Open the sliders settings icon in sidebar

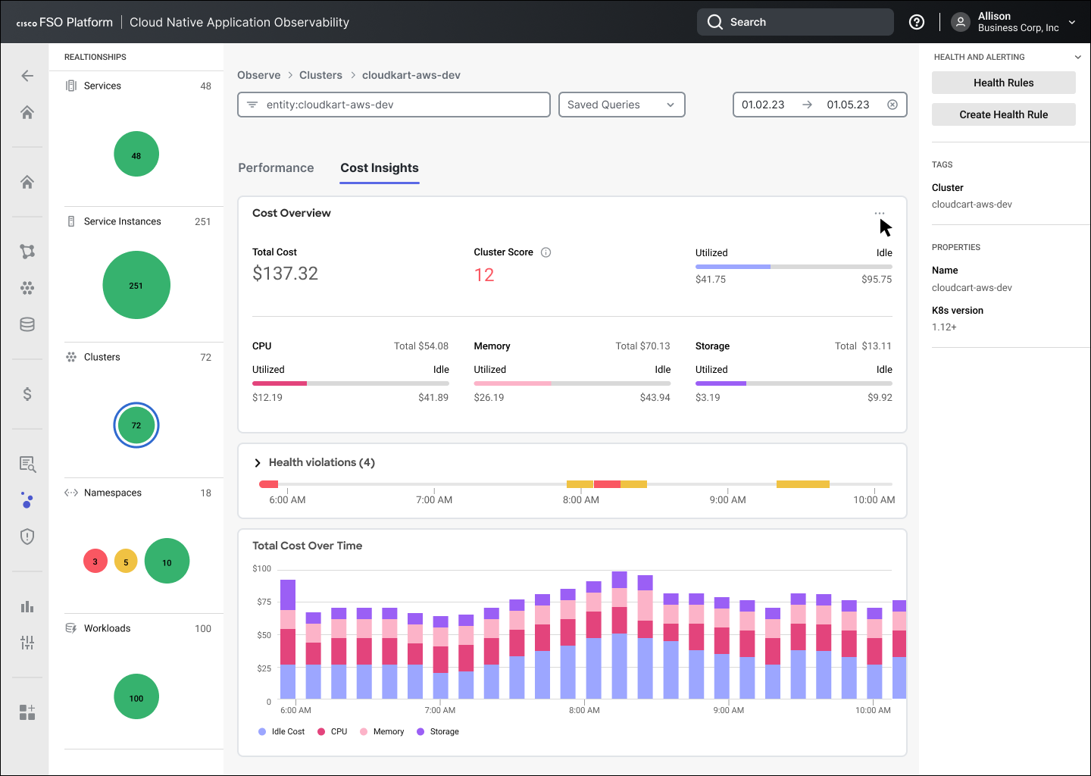27,643
